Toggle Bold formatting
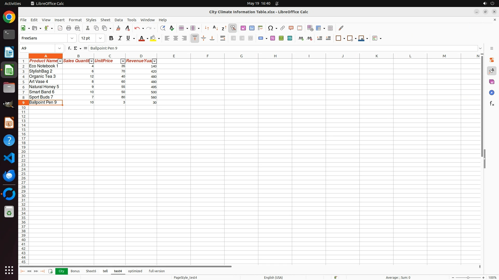This screenshot has height=280, width=499. tap(111, 38)
